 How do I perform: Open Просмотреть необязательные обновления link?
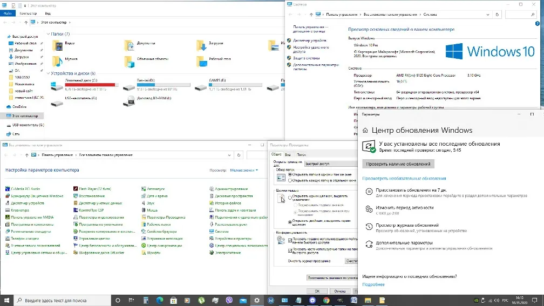tap(404, 178)
